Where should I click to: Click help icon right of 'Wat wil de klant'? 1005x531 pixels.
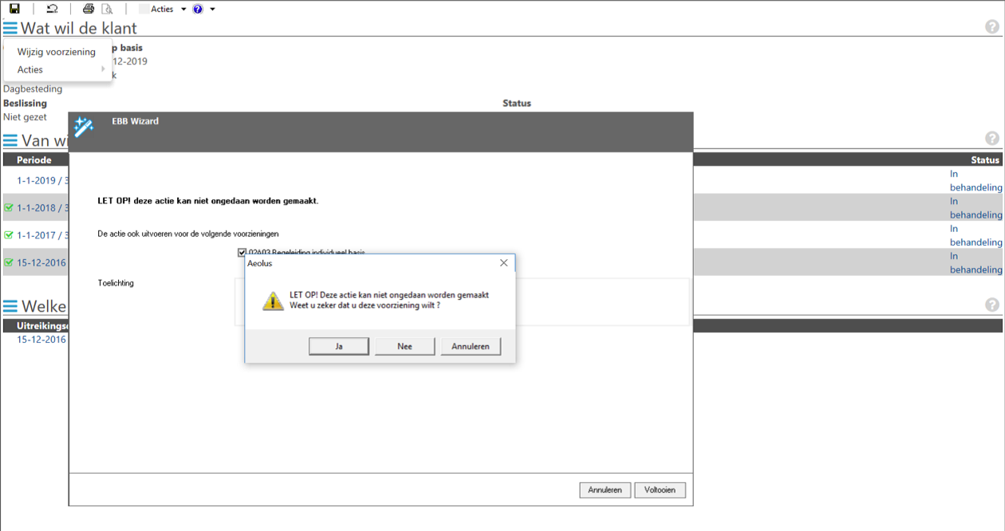tap(991, 27)
